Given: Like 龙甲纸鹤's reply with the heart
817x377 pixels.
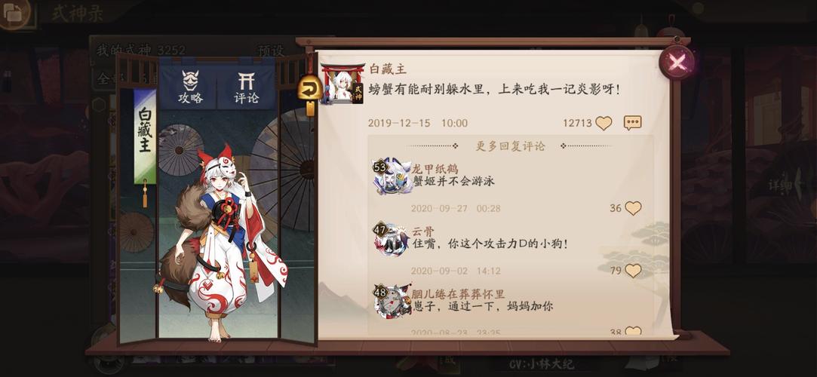Looking at the screenshot, I should (x=633, y=208).
